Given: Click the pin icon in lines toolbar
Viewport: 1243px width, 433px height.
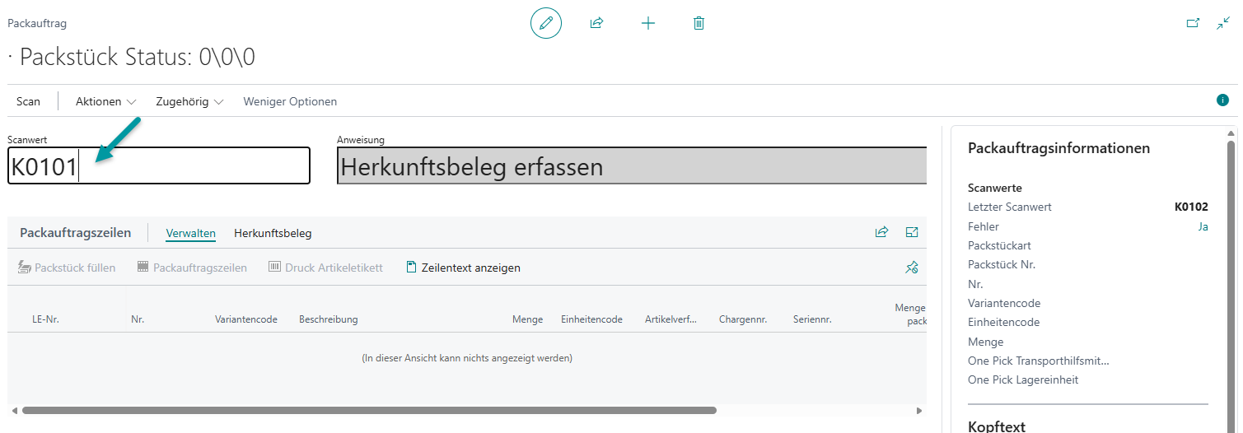Looking at the screenshot, I should (x=911, y=268).
